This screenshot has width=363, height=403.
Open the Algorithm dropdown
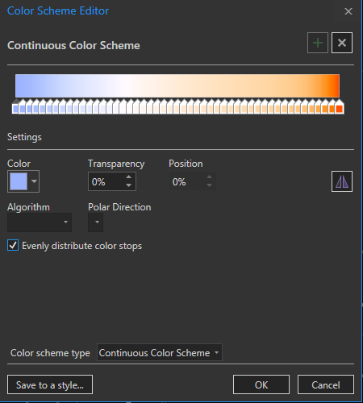tap(40, 222)
